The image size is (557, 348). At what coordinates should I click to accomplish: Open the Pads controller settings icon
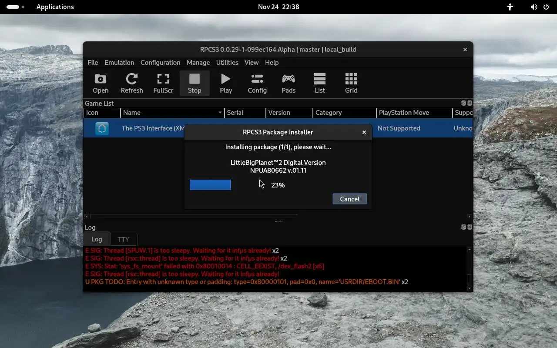(289, 84)
